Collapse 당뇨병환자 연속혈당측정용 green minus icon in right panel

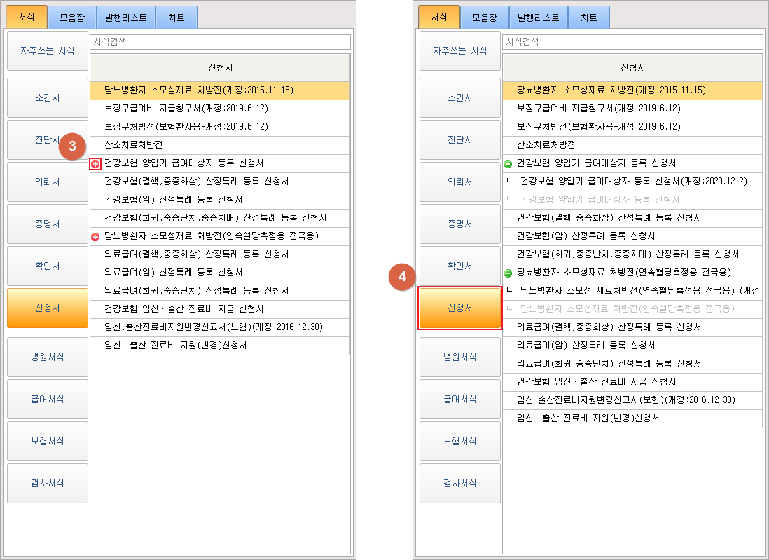tap(508, 273)
